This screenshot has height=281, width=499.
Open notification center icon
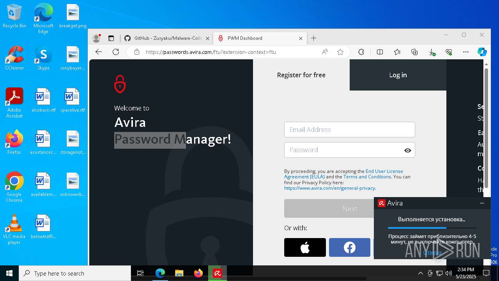486,273
